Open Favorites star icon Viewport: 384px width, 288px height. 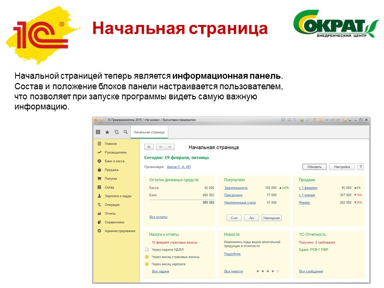[x=107, y=132]
